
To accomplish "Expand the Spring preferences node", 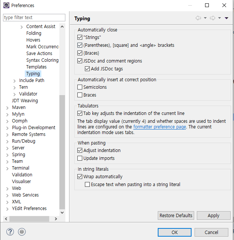I will pos(8,155).
